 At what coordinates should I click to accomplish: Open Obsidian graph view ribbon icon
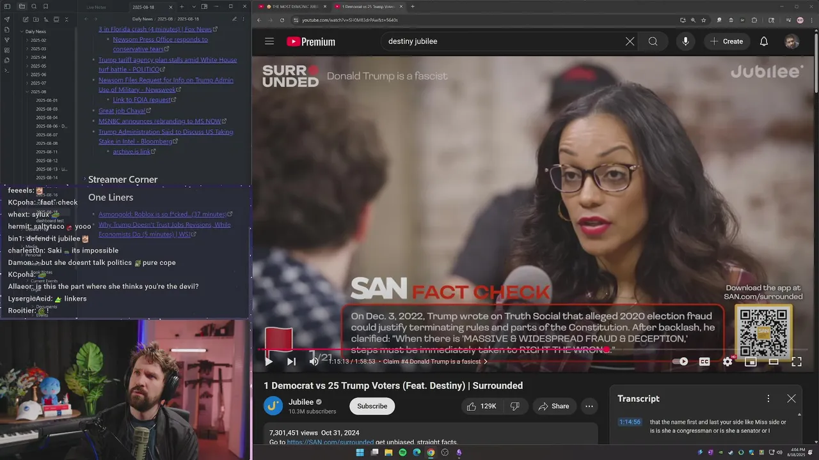click(x=6, y=40)
